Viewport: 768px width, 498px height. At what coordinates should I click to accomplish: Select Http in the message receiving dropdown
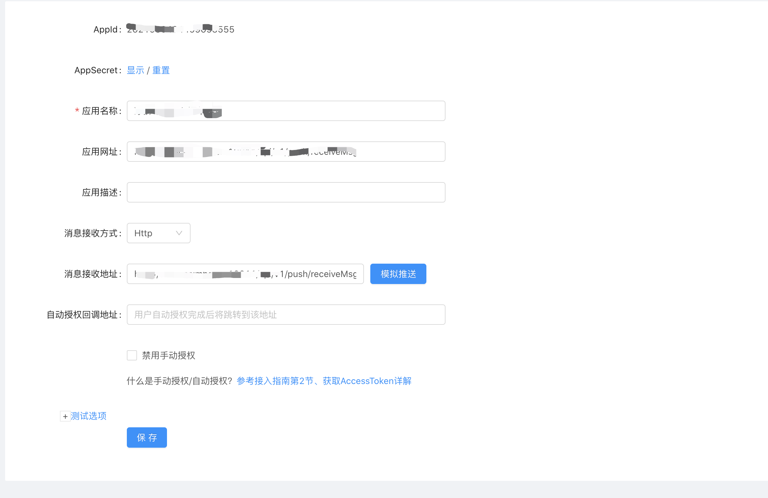152,233
